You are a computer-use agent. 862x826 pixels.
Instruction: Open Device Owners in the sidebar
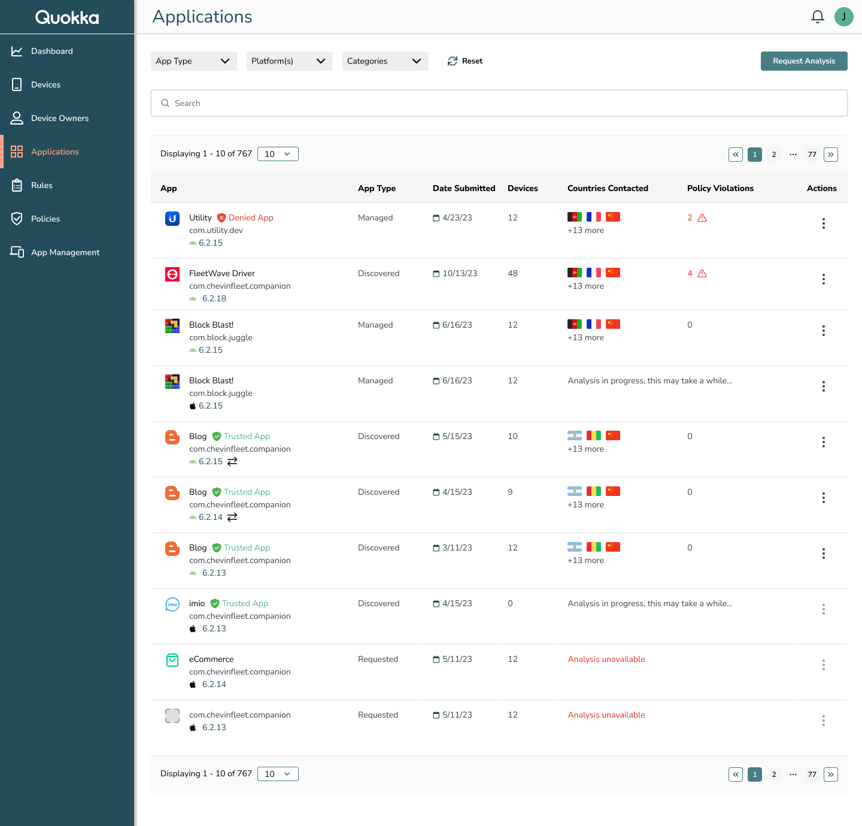click(67, 118)
